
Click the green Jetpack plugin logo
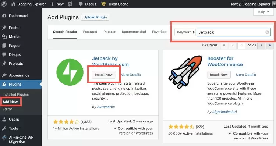point(70,72)
